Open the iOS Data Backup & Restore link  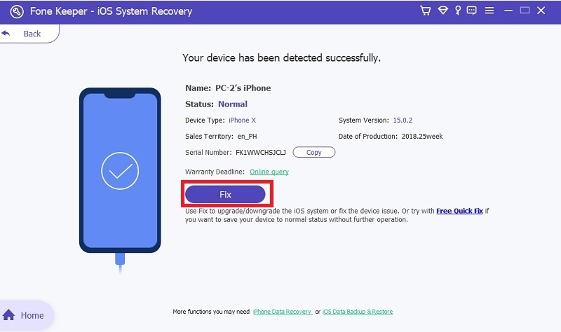point(358,312)
